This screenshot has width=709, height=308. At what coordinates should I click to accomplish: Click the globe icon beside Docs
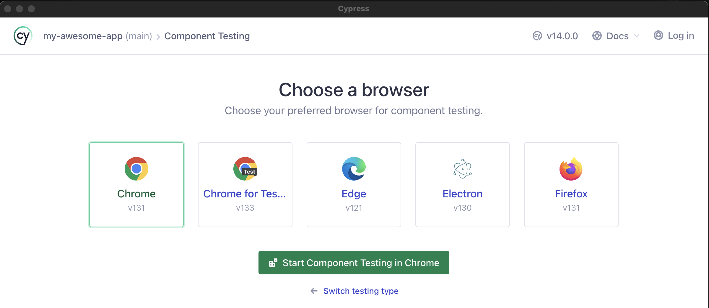(597, 36)
